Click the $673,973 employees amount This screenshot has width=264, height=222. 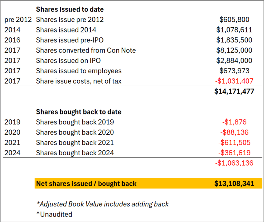click(x=234, y=71)
